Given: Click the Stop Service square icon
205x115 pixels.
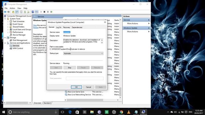Looking at the screenshot, I should pos(45,12).
